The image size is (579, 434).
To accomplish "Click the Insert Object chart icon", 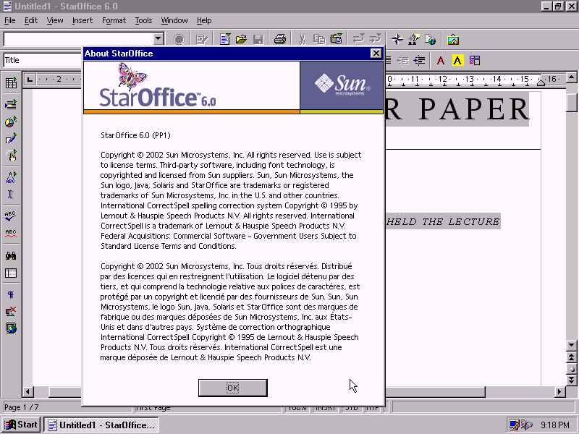I will pyautogui.click(x=11, y=122).
